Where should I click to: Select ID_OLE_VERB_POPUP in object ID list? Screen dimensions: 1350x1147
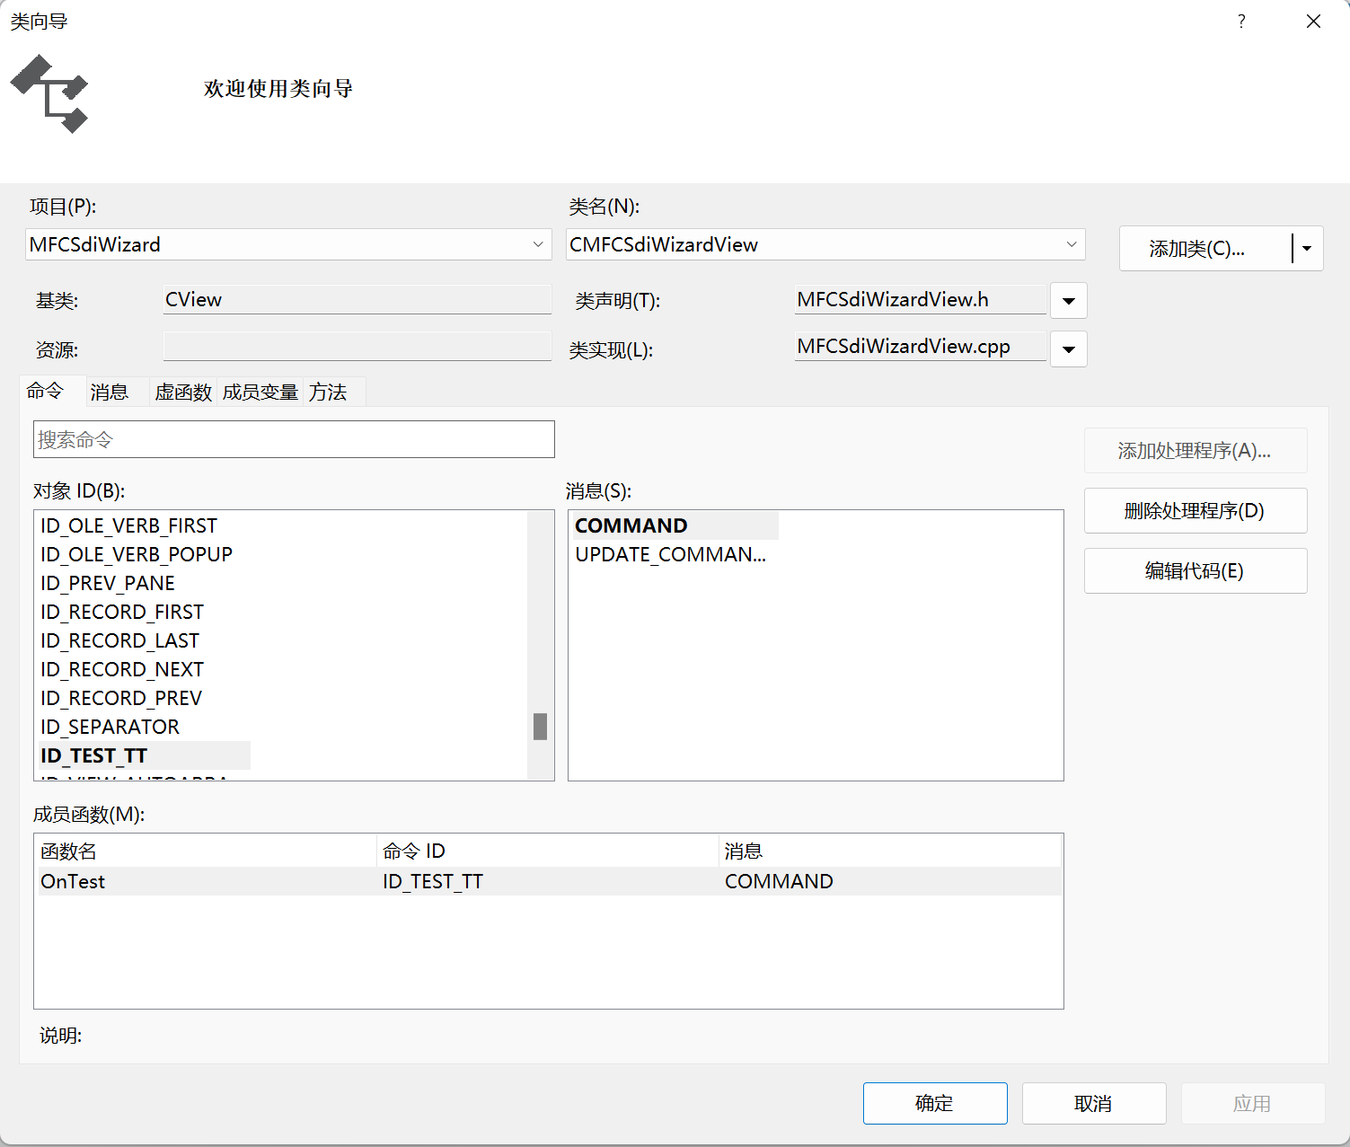[137, 554]
